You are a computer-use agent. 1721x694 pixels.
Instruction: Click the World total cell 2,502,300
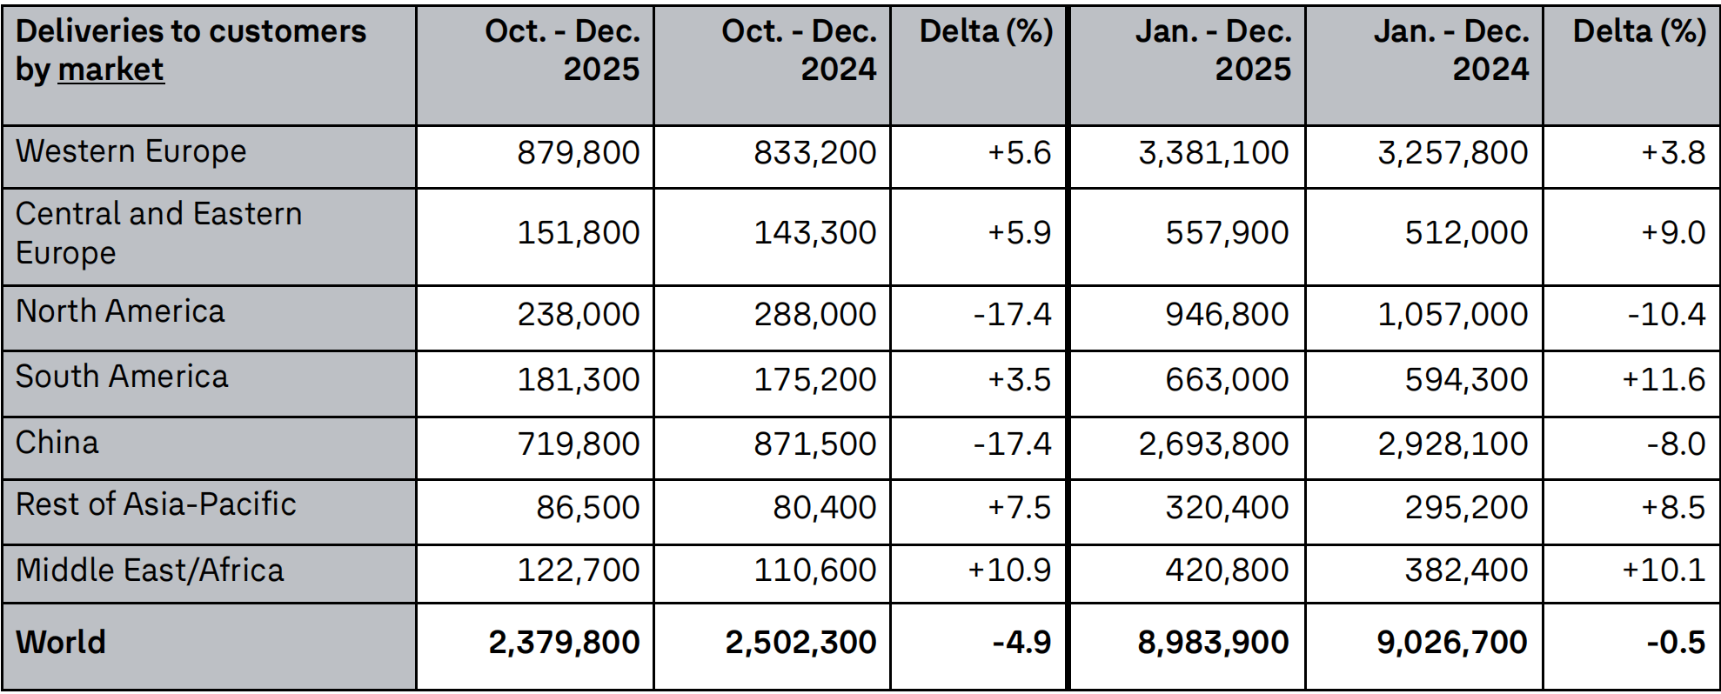(800, 643)
